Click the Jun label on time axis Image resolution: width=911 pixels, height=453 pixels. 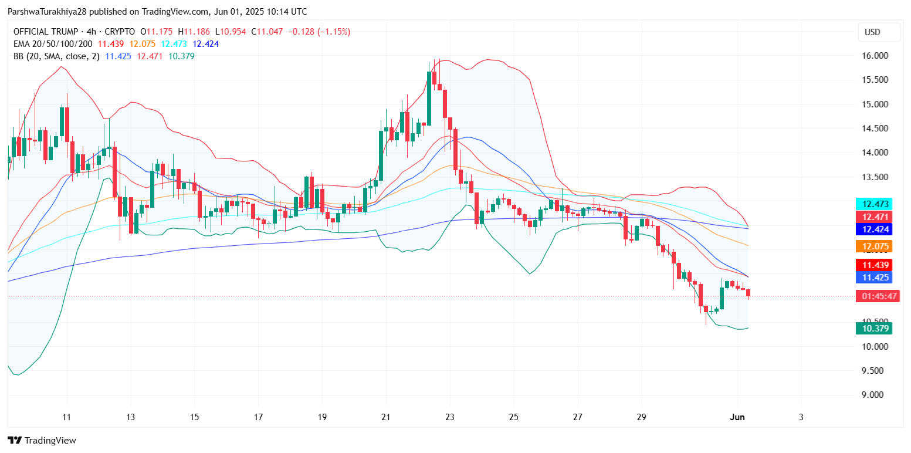point(737,417)
